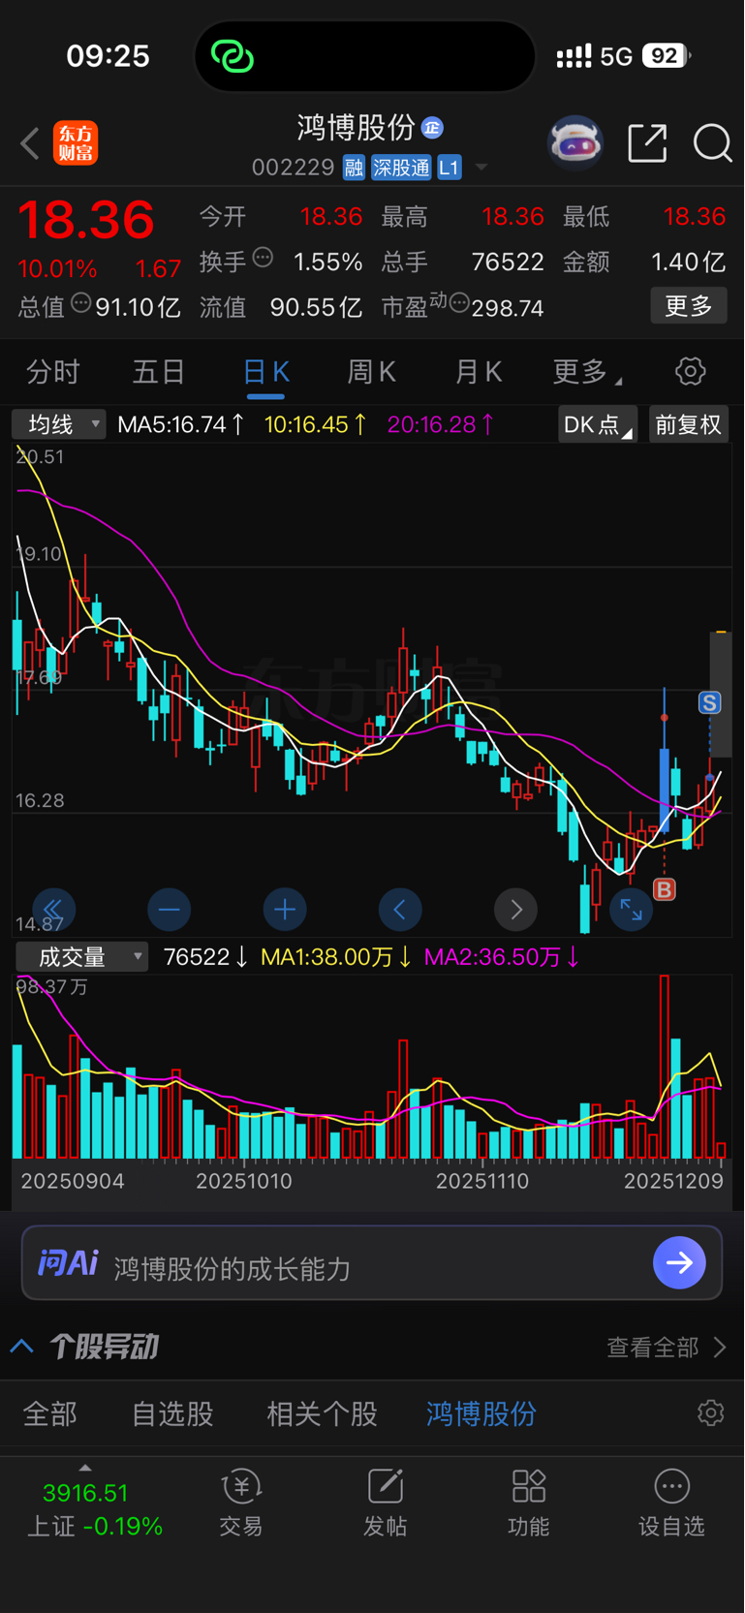Expand the 上证 index bar
Screen dimensions: 745x1613
[x=95, y=1502]
